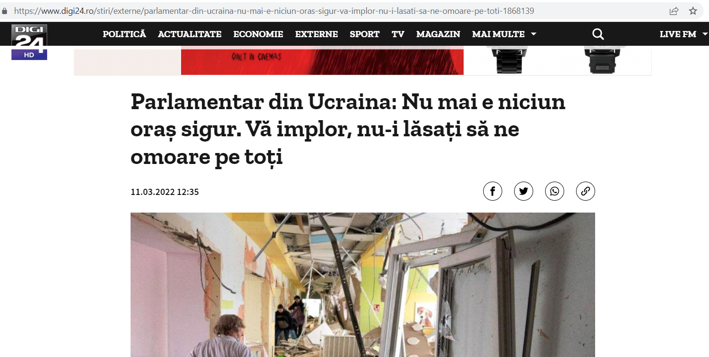709x357 pixels.
Task: Open the ECONOMIE menu item
Action: tap(258, 34)
